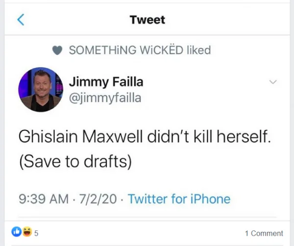
Task: Tap the blue back arrow
Action: click(21, 20)
